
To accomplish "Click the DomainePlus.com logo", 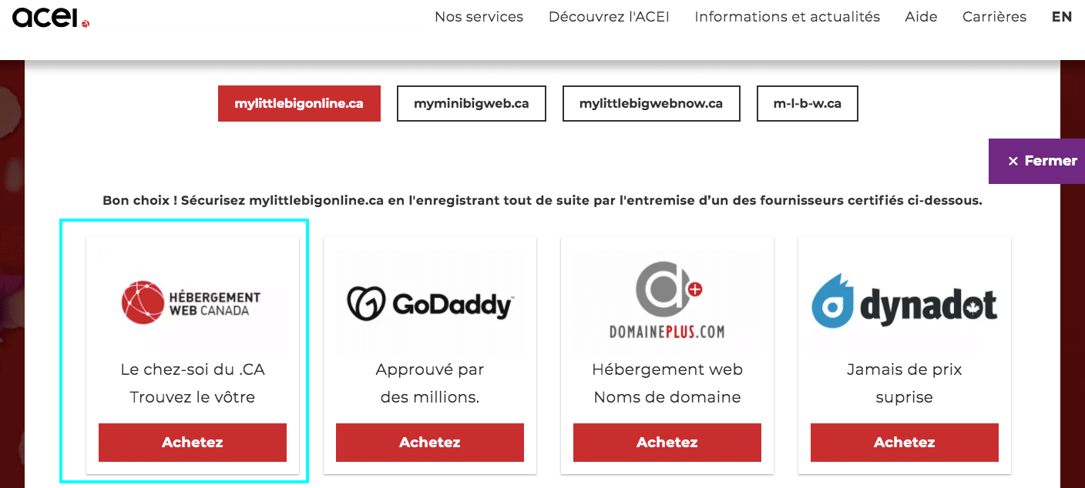I will coord(667,300).
